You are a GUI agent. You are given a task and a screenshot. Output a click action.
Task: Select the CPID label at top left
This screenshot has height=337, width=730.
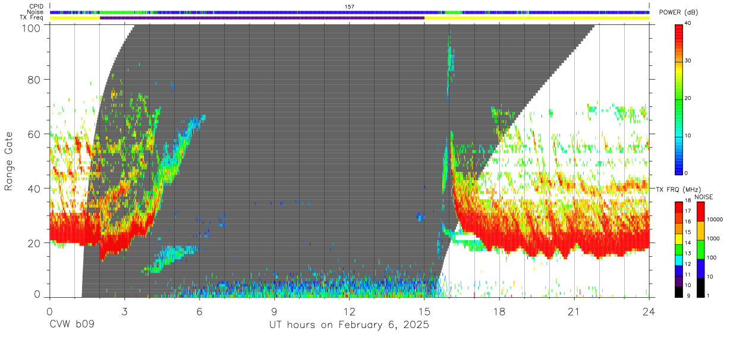36,7
